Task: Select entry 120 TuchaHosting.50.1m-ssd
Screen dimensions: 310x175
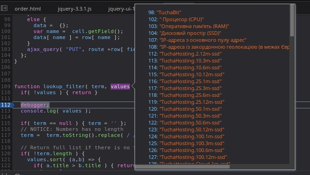Action: click(185, 109)
